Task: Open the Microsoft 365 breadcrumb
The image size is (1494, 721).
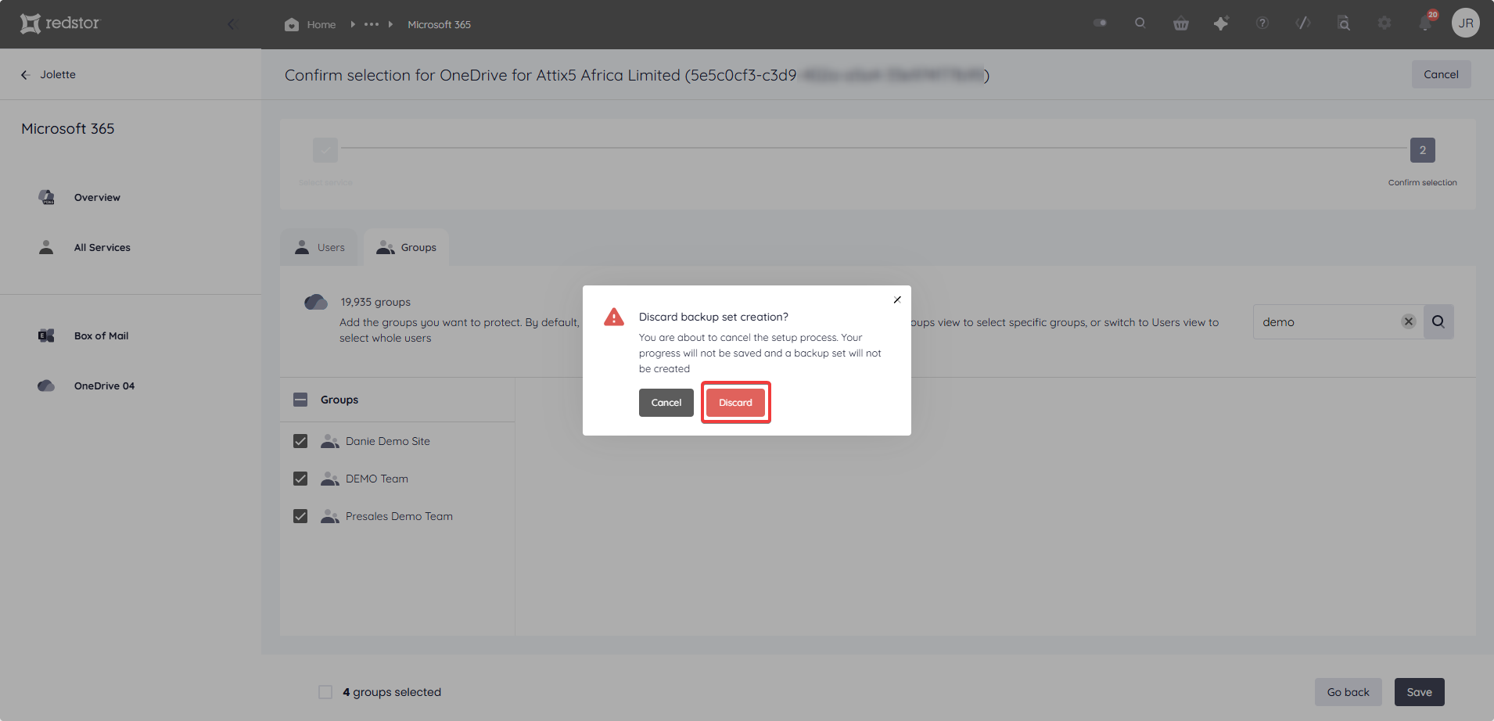Action: click(439, 24)
